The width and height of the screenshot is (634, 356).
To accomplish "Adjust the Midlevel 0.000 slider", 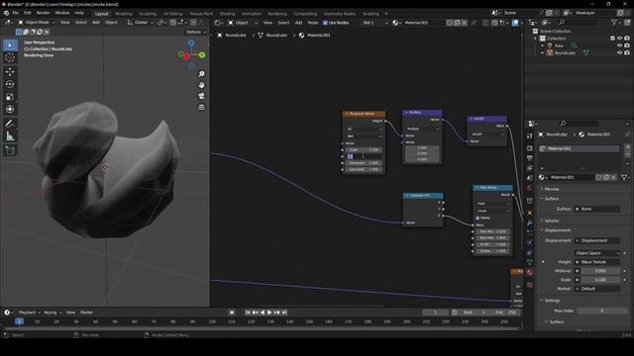I will coord(600,271).
